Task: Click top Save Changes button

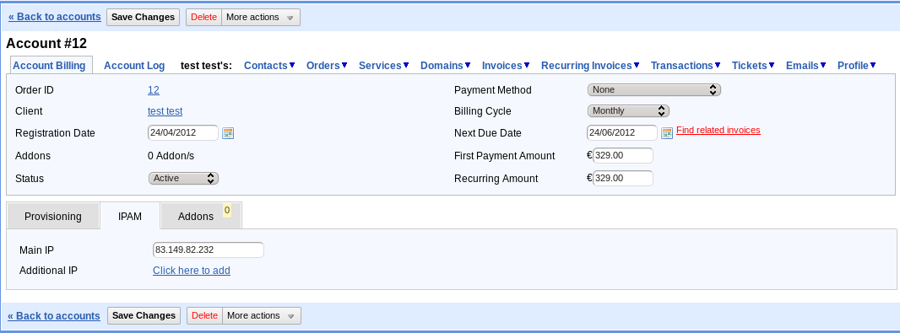Action: (x=143, y=17)
